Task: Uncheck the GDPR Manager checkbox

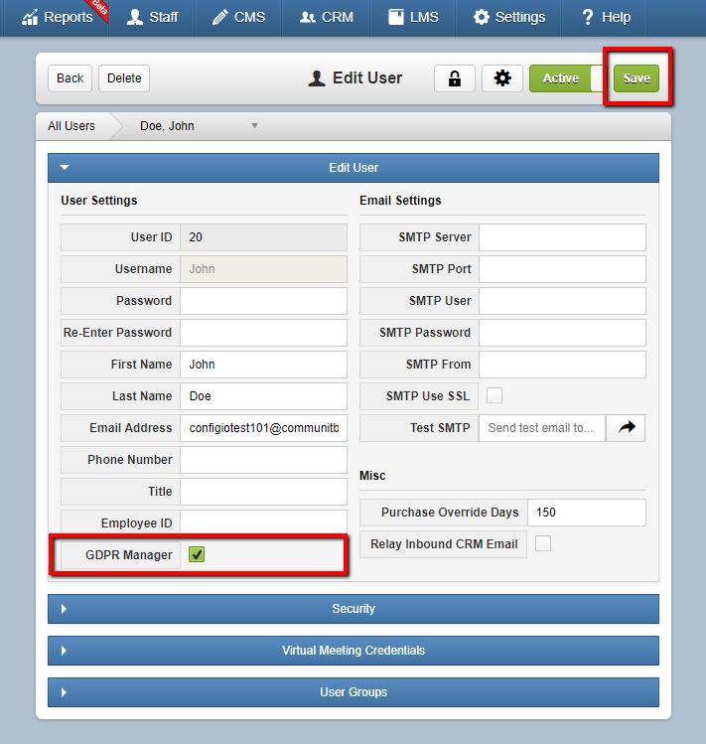Action: click(197, 554)
